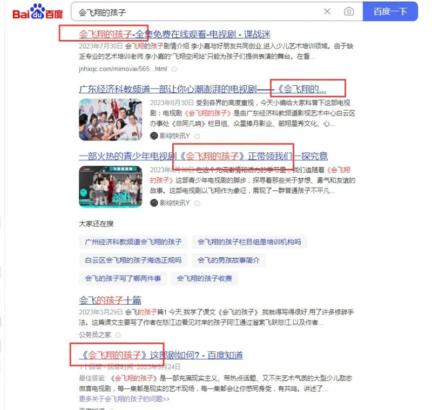432x410 pixels.
Task: Open result 会飞翔的孩子-全集免费在线观看-电视剧 - 谍战迷
Action: [174, 35]
